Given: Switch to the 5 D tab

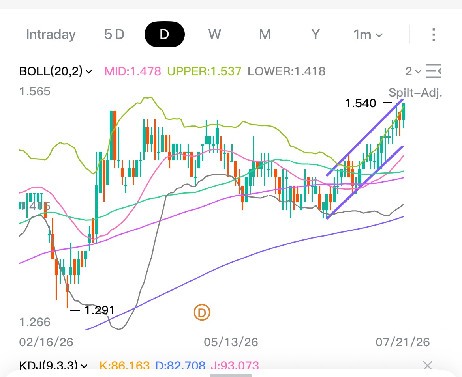Looking at the screenshot, I should pyautogui.click(x=115, y=34).
